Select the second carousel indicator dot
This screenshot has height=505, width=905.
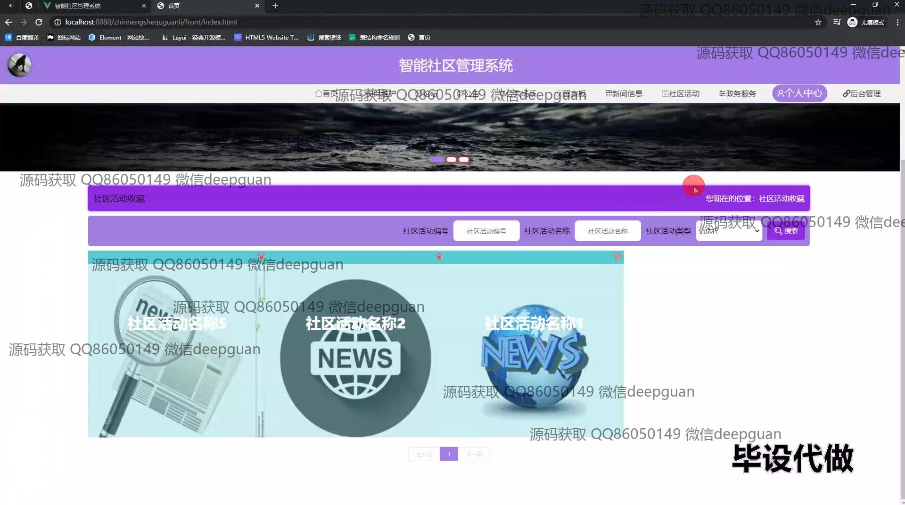click(452, 159)
